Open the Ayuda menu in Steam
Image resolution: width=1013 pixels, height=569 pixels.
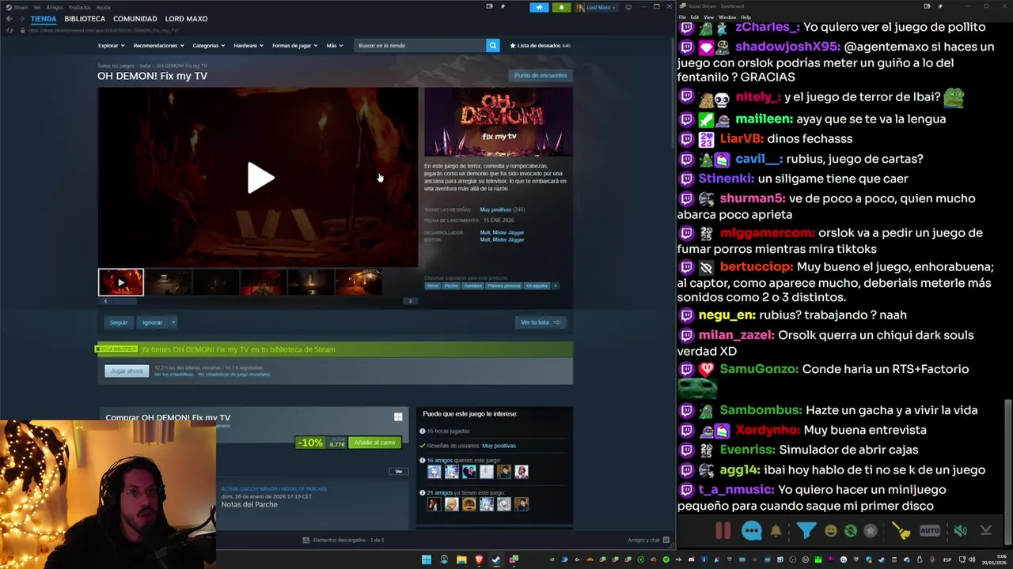[104, 7]
